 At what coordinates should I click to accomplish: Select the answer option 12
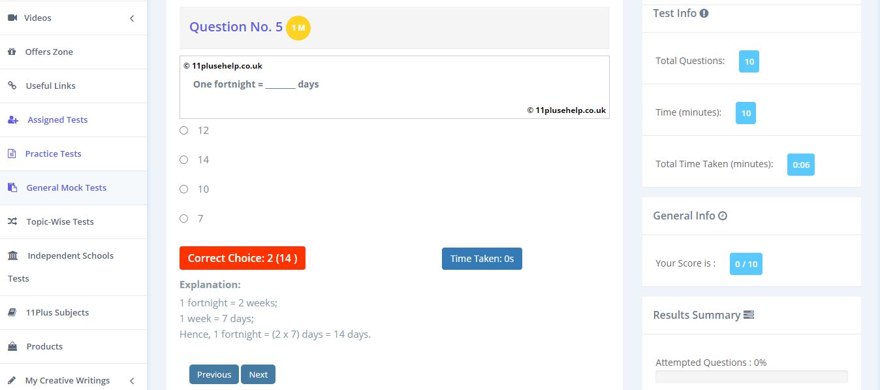(x=184, y=130)
